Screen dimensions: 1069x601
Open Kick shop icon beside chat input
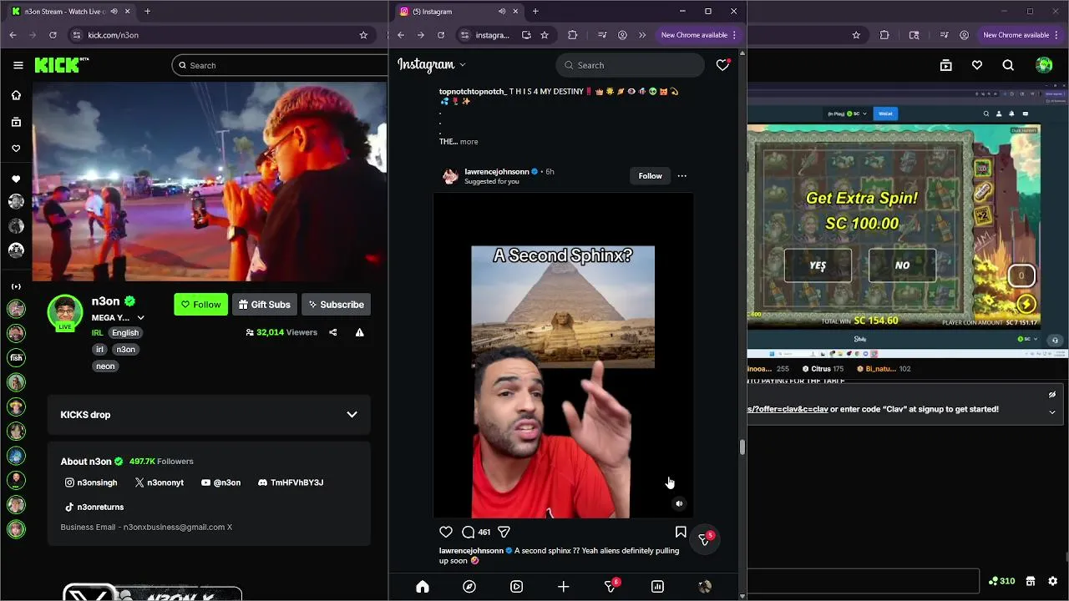pos(1031,581)
